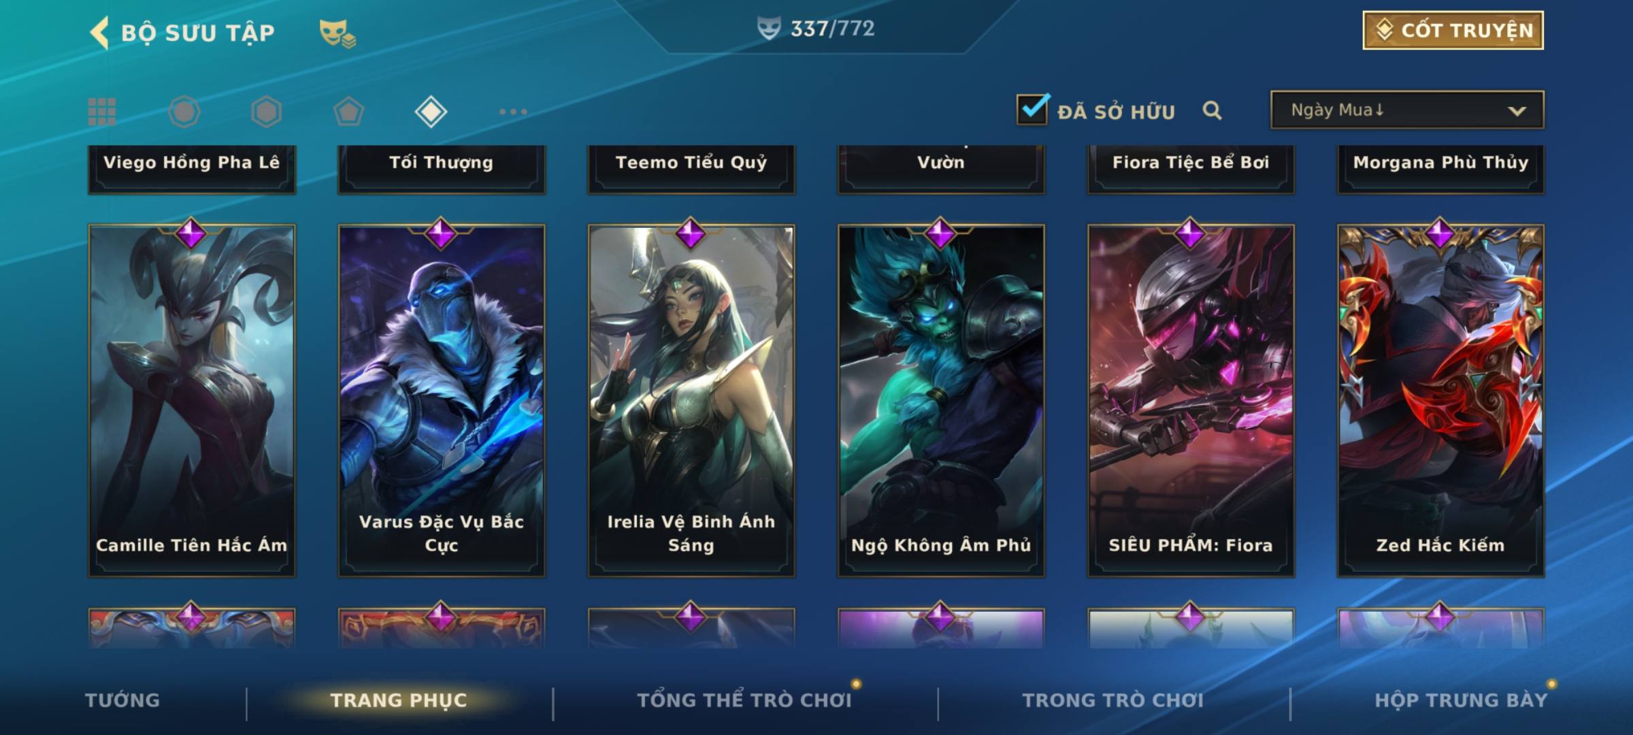
Task: Go to the Hộp Trưng Bày tab
Action: pyautogui.click(x=1461, y=700)
